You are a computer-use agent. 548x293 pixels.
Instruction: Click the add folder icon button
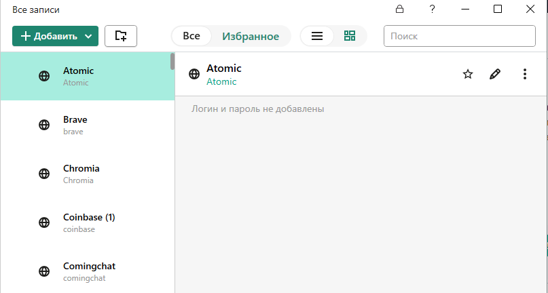121,36
